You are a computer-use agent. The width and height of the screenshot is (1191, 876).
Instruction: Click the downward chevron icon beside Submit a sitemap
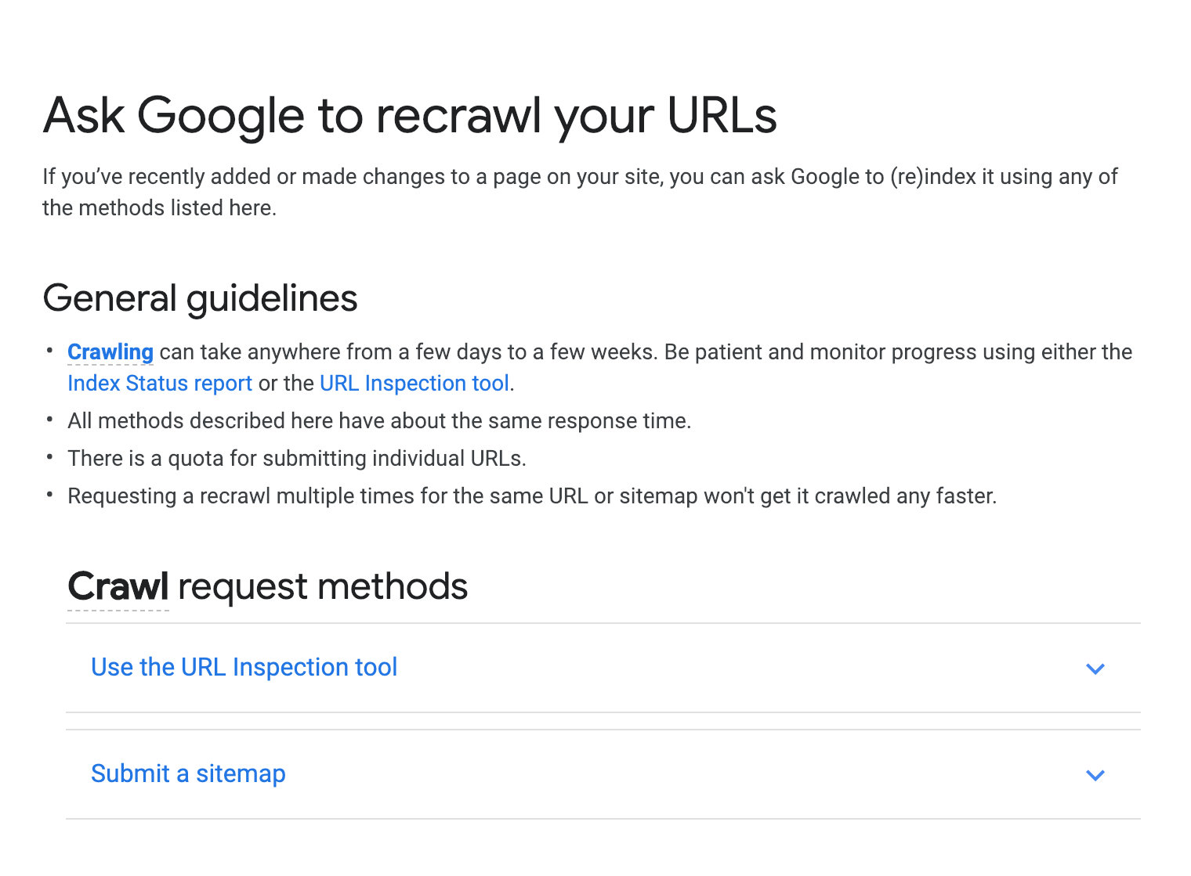click(x=1095, y=776)
